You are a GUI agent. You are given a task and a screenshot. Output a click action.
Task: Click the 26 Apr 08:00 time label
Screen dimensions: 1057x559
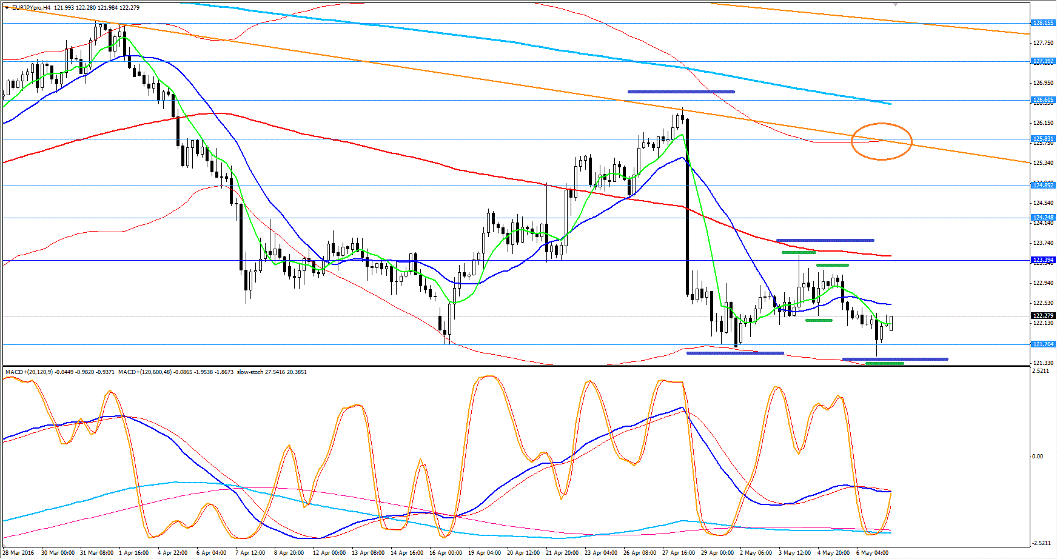[x=640, y=553]
